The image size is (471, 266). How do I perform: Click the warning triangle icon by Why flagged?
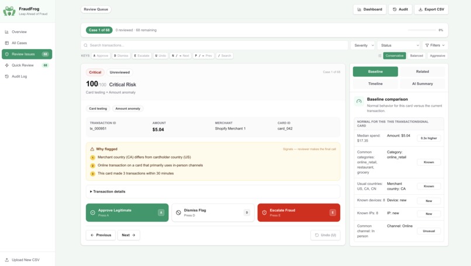(x=92, y=149)
